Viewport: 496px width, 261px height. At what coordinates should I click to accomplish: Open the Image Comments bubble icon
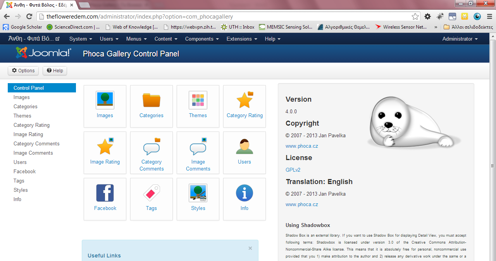pos(198,147)
